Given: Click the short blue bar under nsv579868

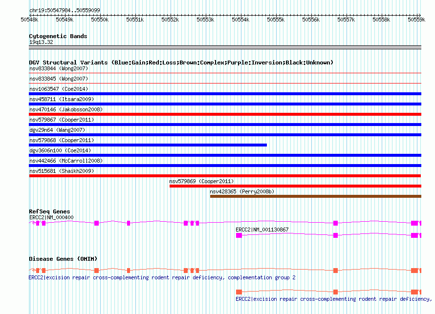Looking at the screenshot, I should pyautogui.click(x=148, y=145).
